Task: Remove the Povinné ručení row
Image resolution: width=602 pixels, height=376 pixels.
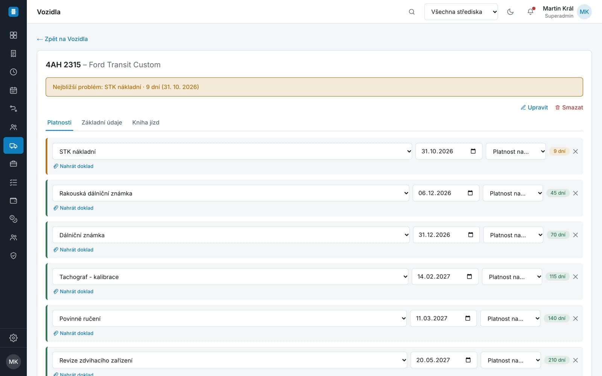Action: pos(575,318)
